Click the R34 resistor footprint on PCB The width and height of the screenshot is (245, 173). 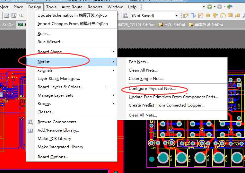(x=154, y=143)
